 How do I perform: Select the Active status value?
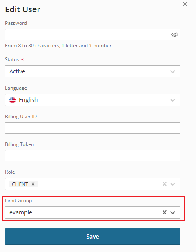(17, 71)
